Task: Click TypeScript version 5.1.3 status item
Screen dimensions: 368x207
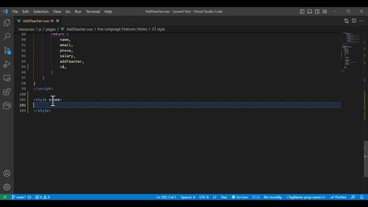Action: coord(255,197)
